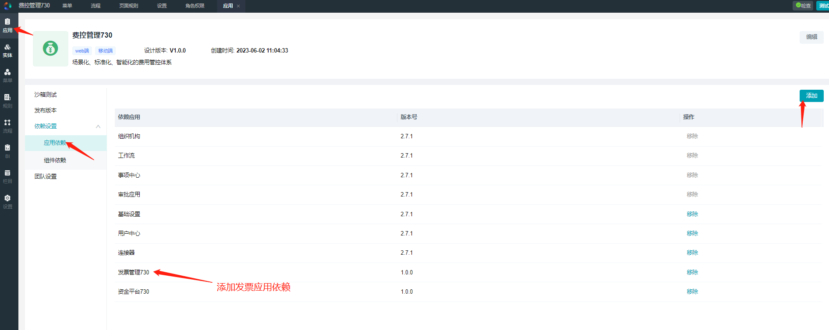Remove the 资金平台730 dependency
Image resolution: width=829 pixels, height=330 pixels.
[x=692, y=291]
